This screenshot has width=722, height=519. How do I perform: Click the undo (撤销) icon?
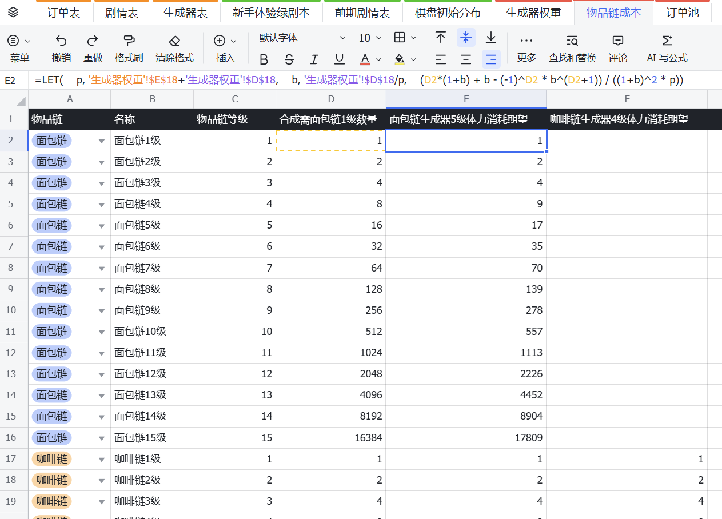click(61, 41)
